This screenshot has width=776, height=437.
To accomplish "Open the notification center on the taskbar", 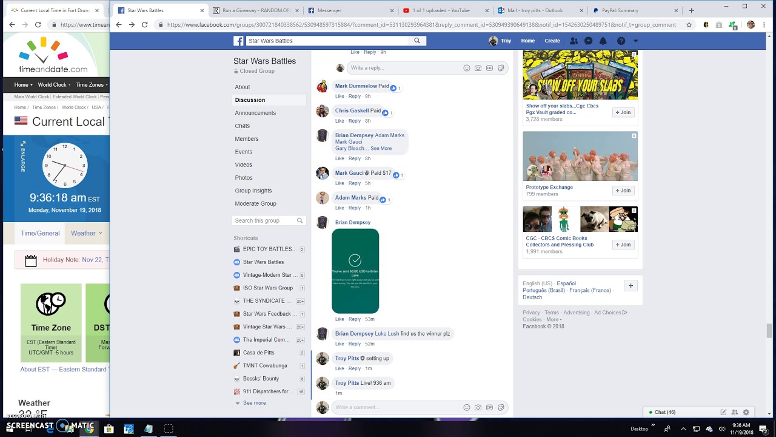I will coord(764,429).
